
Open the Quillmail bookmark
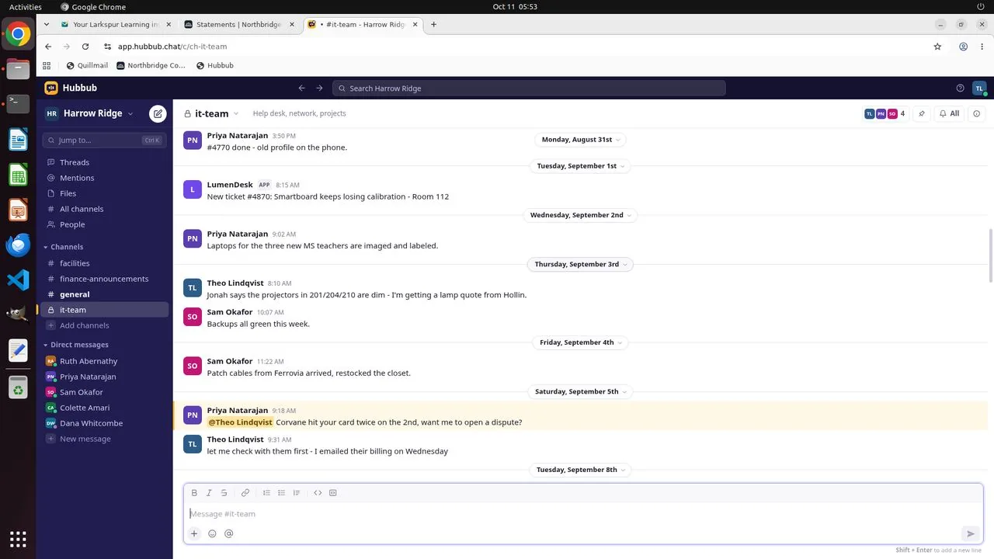pyautogui.click(x=87, y=66)
